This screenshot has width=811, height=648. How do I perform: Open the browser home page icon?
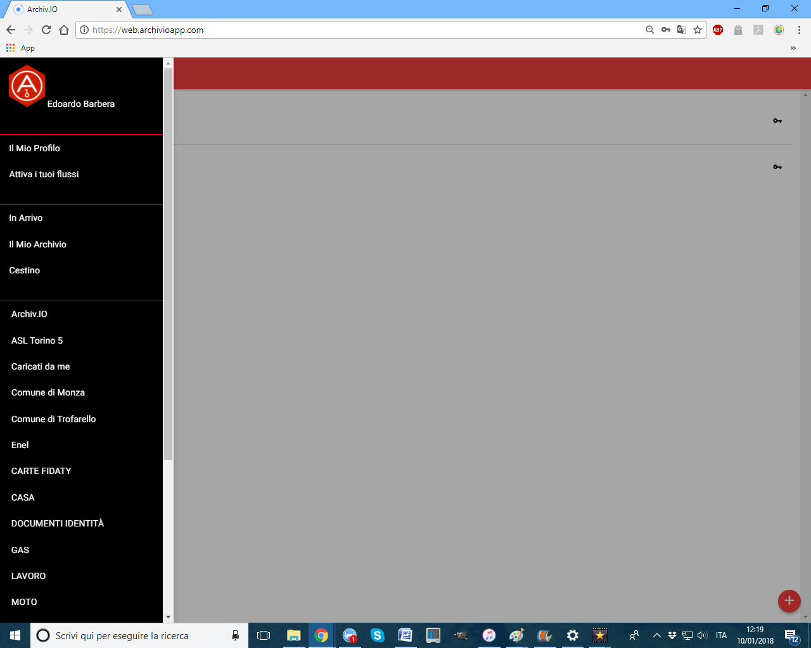pyautogui.click(x=64, y=30)
